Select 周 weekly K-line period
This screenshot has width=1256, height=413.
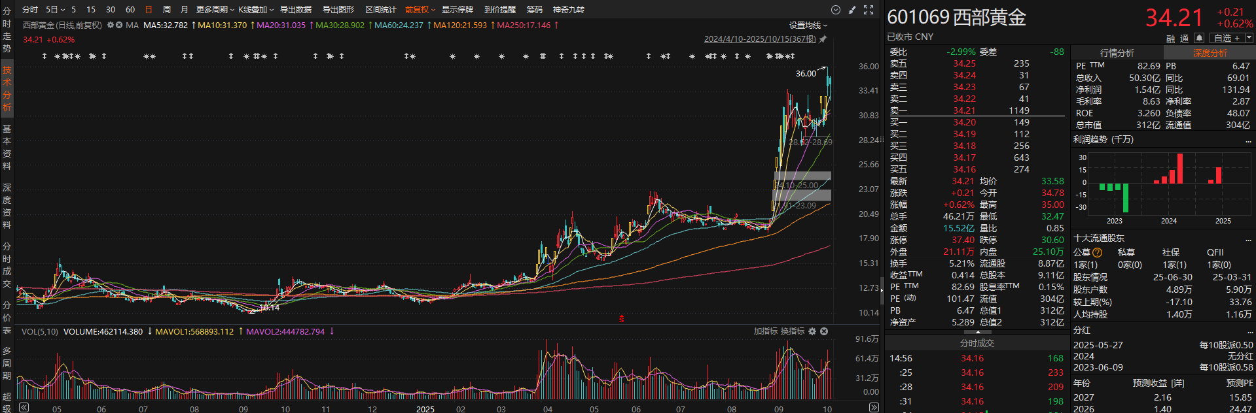click(x=166, y=10)
